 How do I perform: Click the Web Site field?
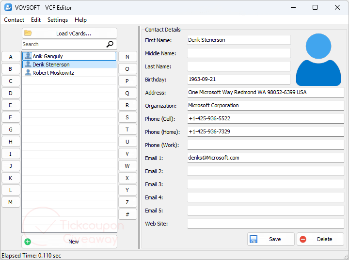click(266, 224)
